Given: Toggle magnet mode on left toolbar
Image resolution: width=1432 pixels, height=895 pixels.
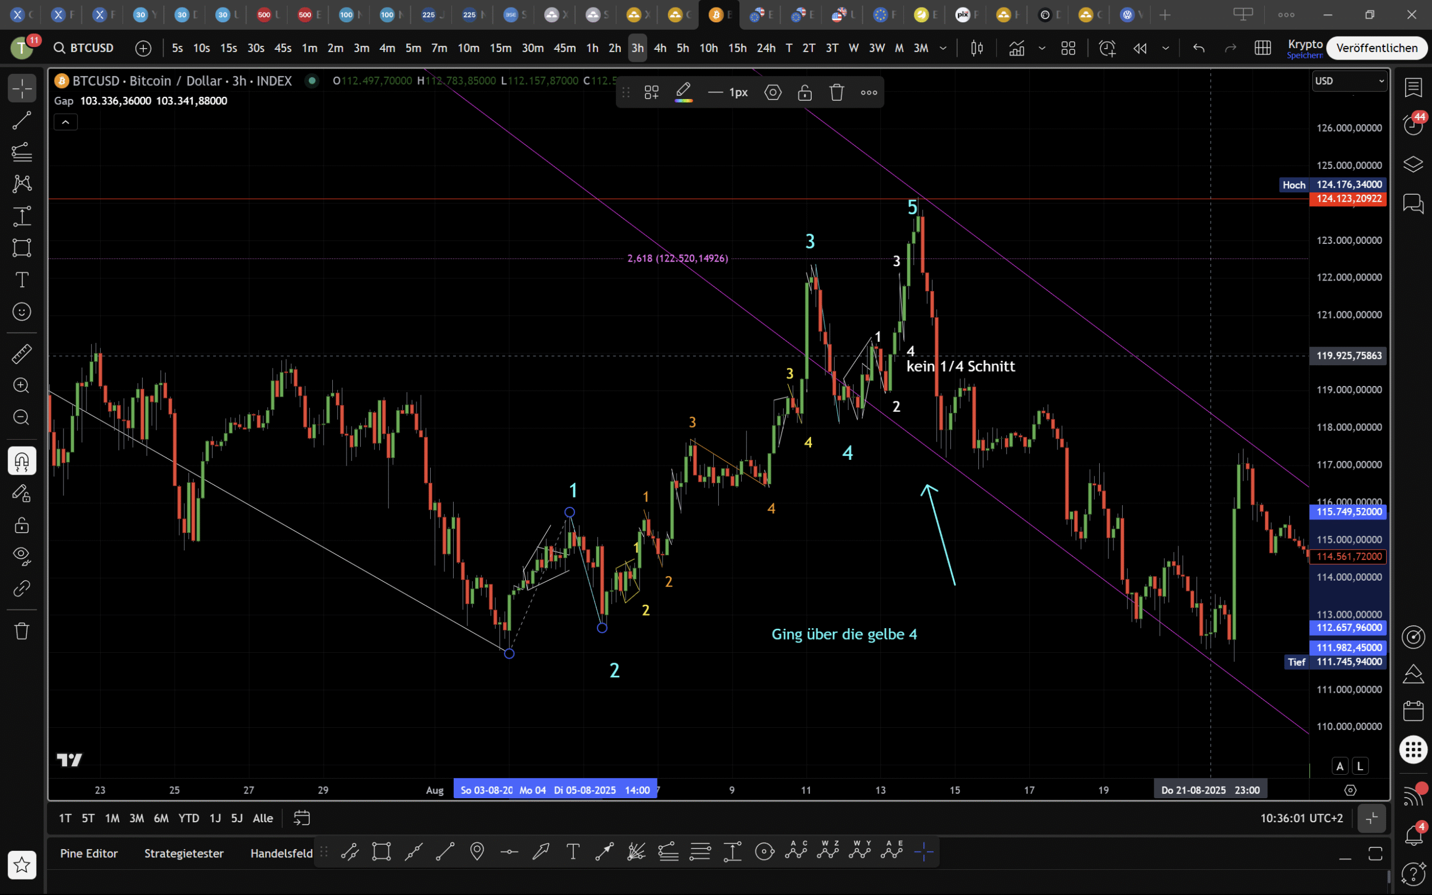Looking at the screenshot, I should click(22, 461).
